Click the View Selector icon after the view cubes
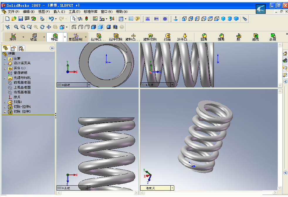Viewport: 288px width, 197px height. coord(245,19)
